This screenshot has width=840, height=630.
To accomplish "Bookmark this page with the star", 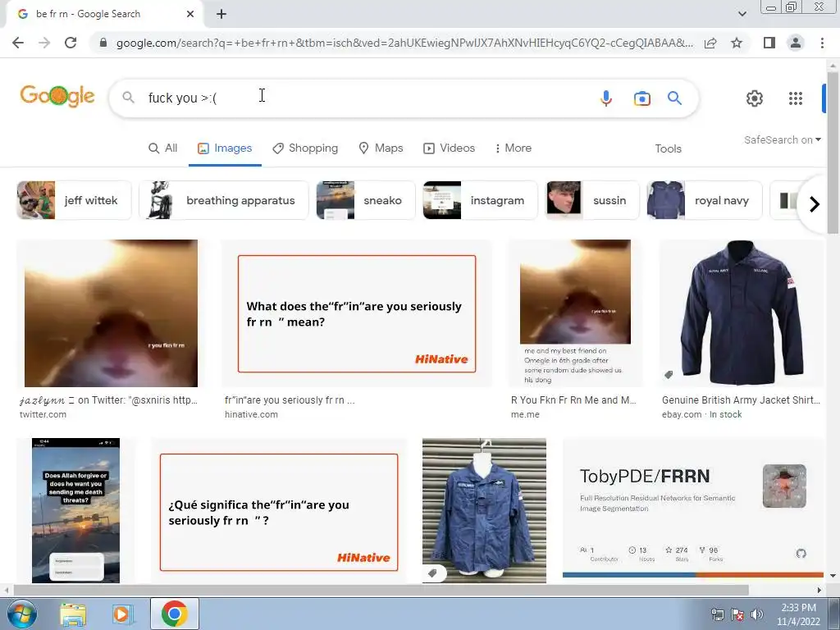I will coord(737,43).
